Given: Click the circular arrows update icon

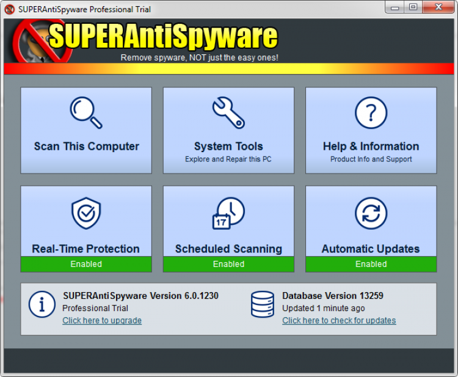Looking at the screenshot, I should (x=371, y=213).
